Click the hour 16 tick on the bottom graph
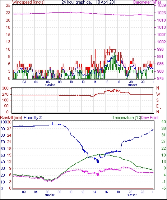Image resolution: width=167 pixels, height=200 pixels. pyautogui.click(x=106, y=192)
